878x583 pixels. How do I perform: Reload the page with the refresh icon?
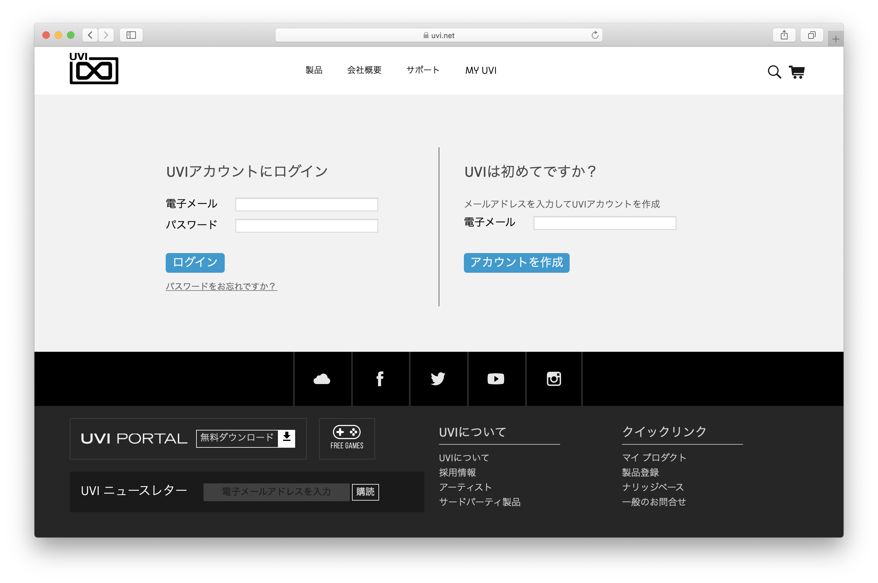tap(595, 35)
